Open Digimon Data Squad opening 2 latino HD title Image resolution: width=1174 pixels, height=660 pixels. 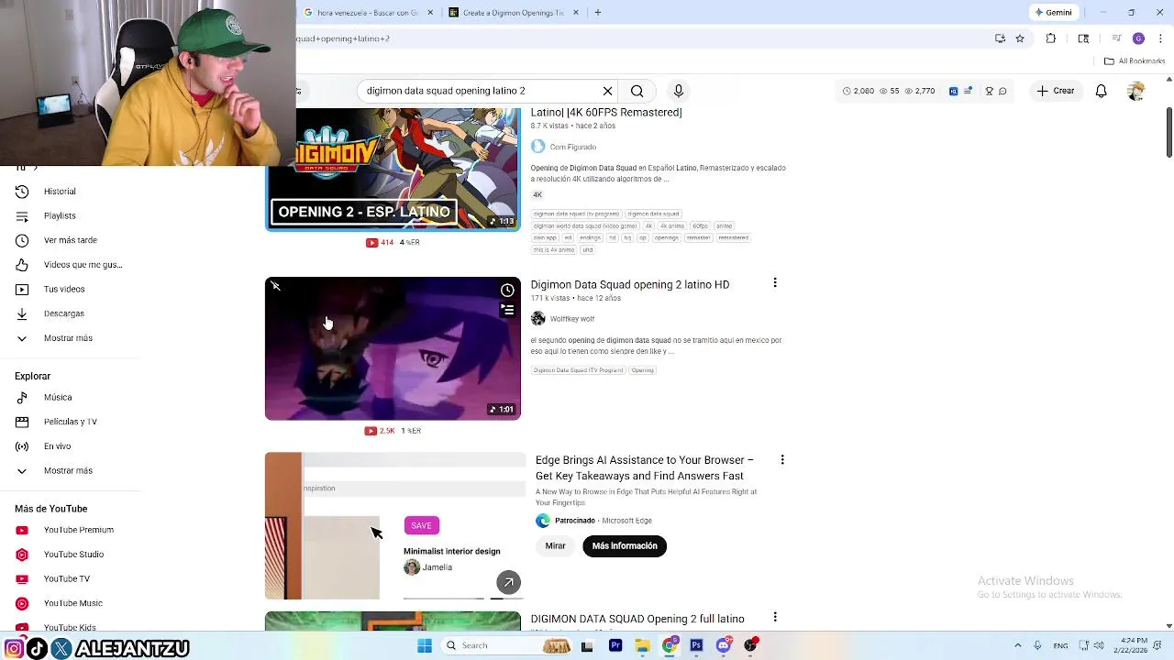(x=630, y=285)
